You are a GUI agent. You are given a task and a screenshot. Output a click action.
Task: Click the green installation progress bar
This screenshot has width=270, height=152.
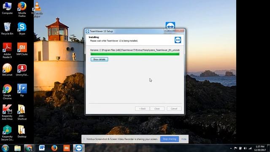135,54
